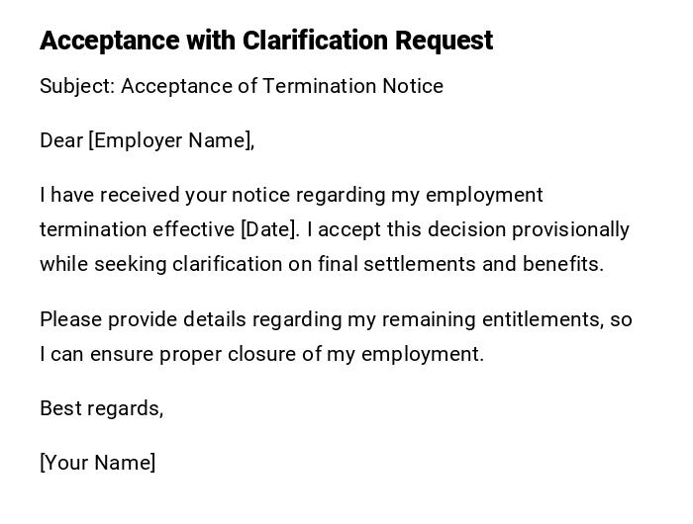Viewport: 693px width, 524px height.
Task: Click the heading "Acceptance with Clarification Request"
Action: tap(265, 41)
